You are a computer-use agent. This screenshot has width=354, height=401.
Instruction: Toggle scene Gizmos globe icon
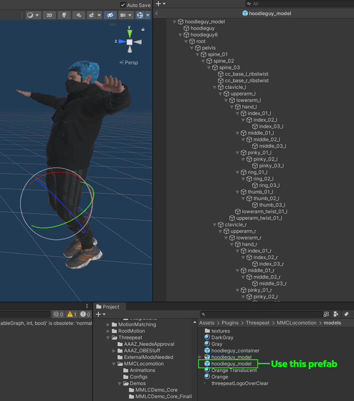pos(140,15)
